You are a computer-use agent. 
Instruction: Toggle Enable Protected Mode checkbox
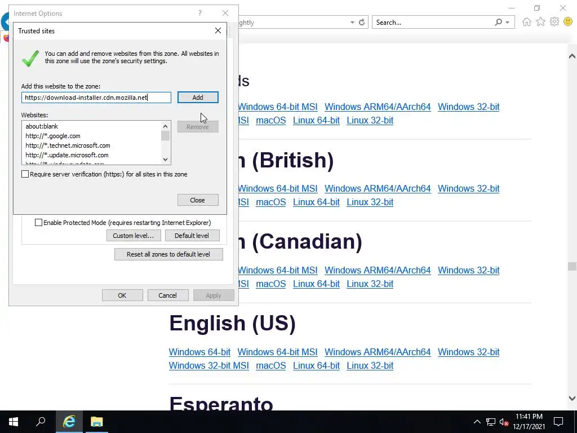(x=38, y=222)
